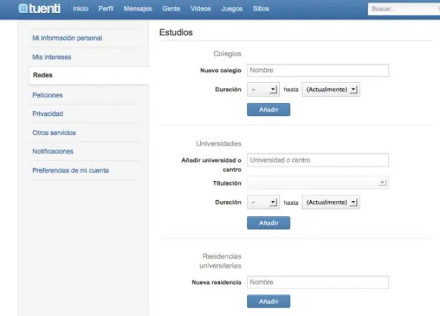Open Mensajes from the top bar
Screen dimensions: 440x316
[137, 9]
